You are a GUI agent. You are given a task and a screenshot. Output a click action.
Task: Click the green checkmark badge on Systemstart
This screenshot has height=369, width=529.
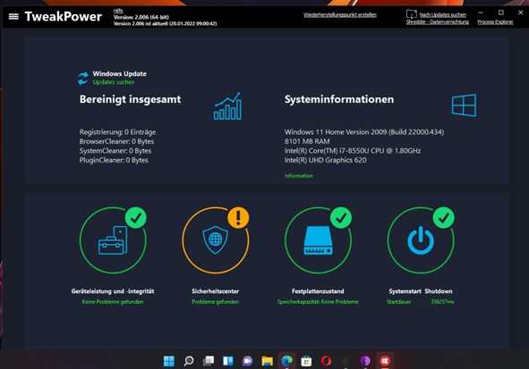click(x=443, y=218)
